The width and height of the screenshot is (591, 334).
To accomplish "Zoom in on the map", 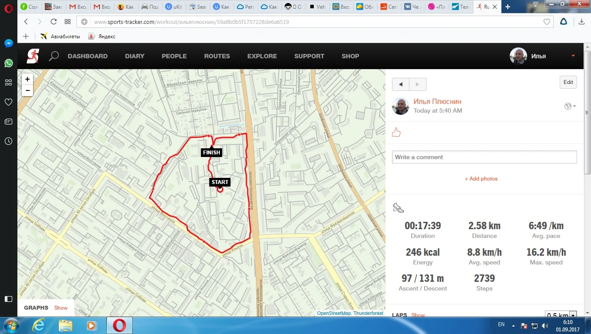I will [x=27, y=79].
